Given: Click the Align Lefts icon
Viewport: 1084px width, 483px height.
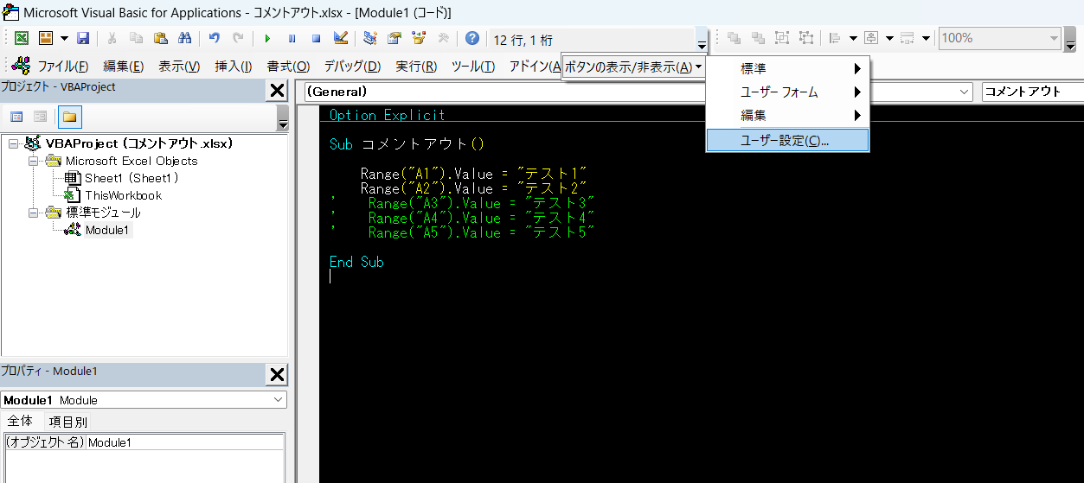Looking at the screenshot, I should click(x=836, y=38).
